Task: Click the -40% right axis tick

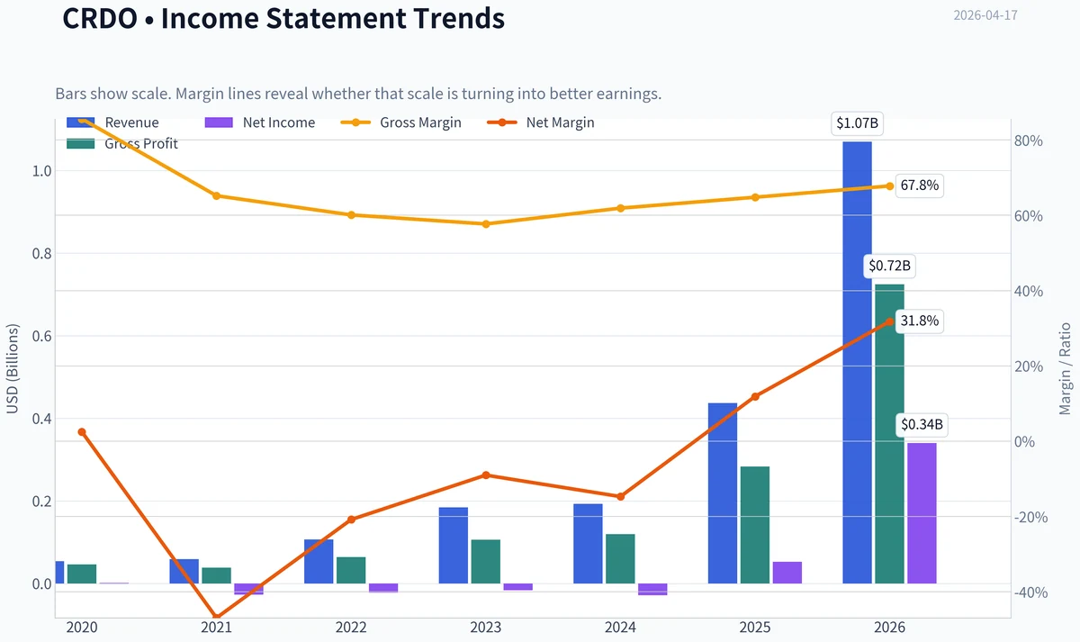Action: (x=1030, y=592)
